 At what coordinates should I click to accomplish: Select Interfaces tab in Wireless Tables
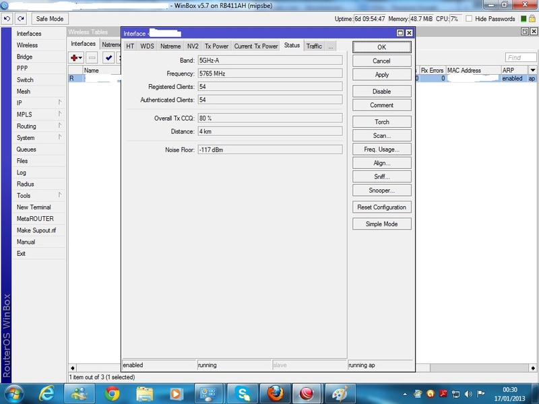pos(83,44)
